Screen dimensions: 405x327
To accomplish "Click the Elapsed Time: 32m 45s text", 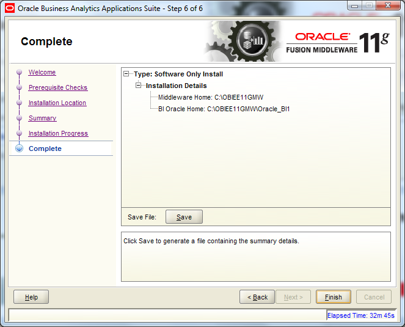I will pyautogui.click(x=361, y=315).
